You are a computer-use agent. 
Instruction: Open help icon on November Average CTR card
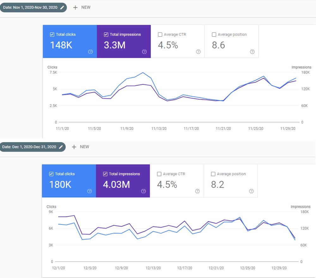(198, 52)
